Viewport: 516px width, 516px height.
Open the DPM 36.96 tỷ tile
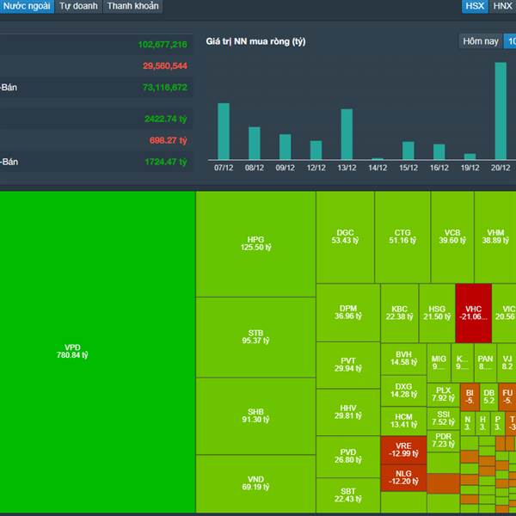tap(347, 313)
